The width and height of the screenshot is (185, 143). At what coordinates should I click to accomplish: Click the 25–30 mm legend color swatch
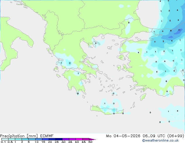click(59, 139)
